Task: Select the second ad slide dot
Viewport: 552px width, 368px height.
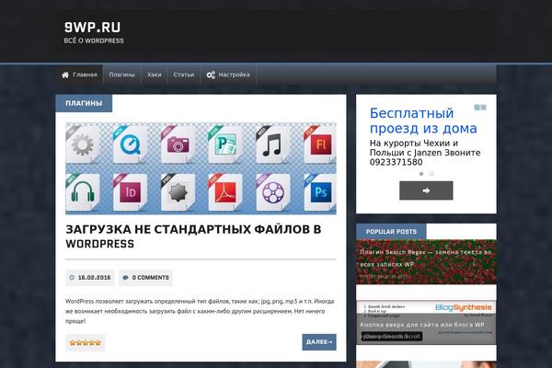Action: pyautogui.click(x=431, y=174)
